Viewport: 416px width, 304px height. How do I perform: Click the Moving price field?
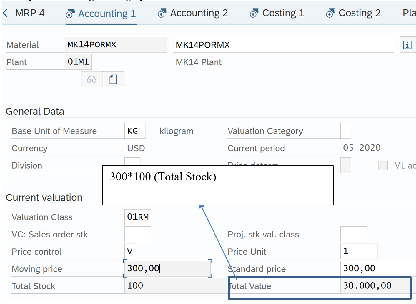click(167, 268)
